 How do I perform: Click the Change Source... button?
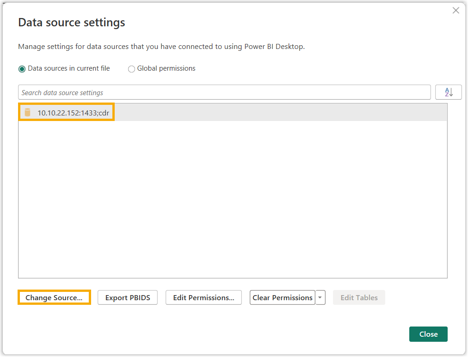pyautogui.click(x=54, y=297)
